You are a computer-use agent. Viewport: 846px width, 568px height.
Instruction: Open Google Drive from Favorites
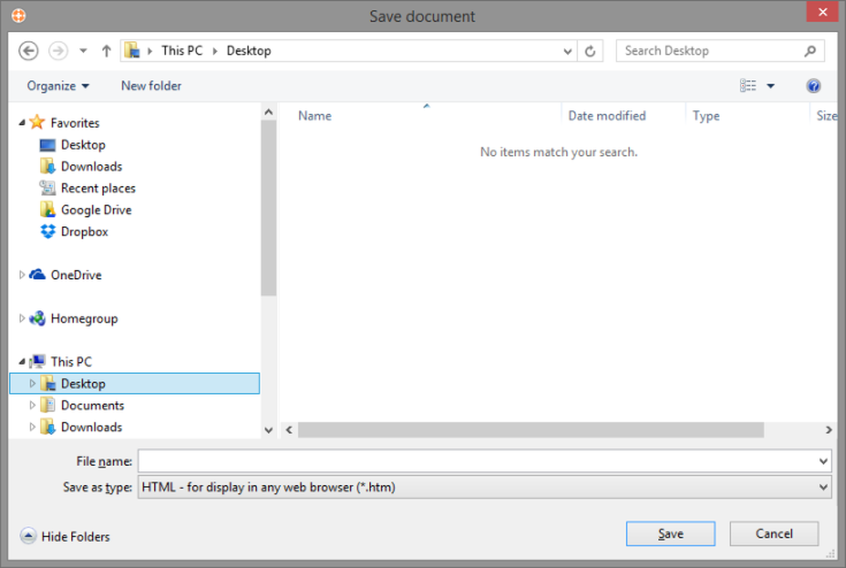(96, 210)
